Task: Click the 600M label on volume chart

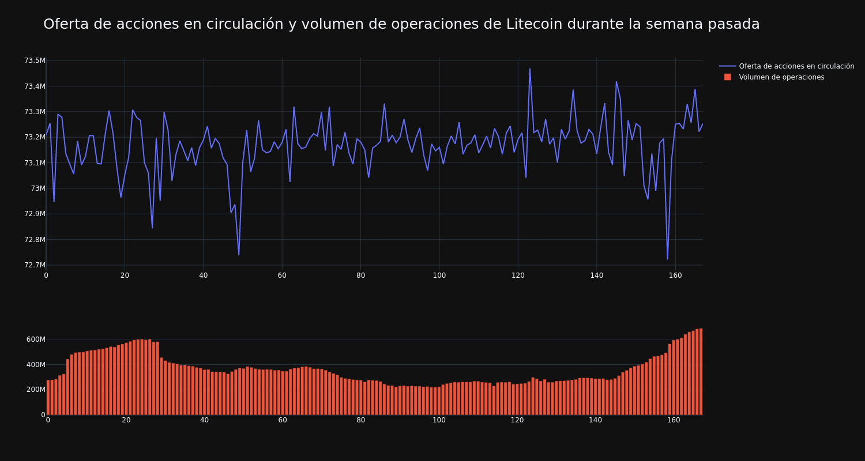Action: pyautogui.click(x=35, y=339)
